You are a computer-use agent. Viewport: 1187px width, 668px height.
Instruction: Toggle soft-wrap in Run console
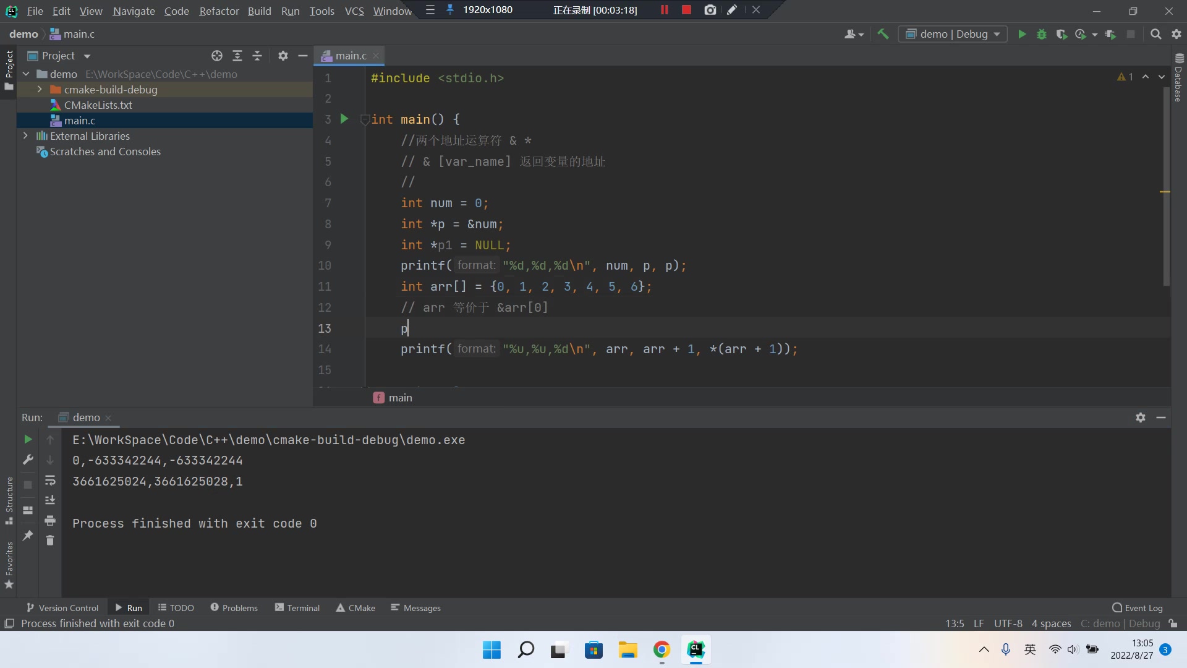point(50,481)
